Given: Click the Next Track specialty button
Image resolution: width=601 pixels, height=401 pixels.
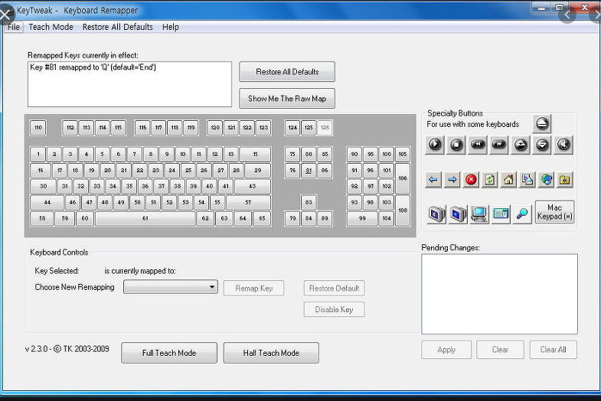Looking at the screenshot, I should tap(499, 145).
